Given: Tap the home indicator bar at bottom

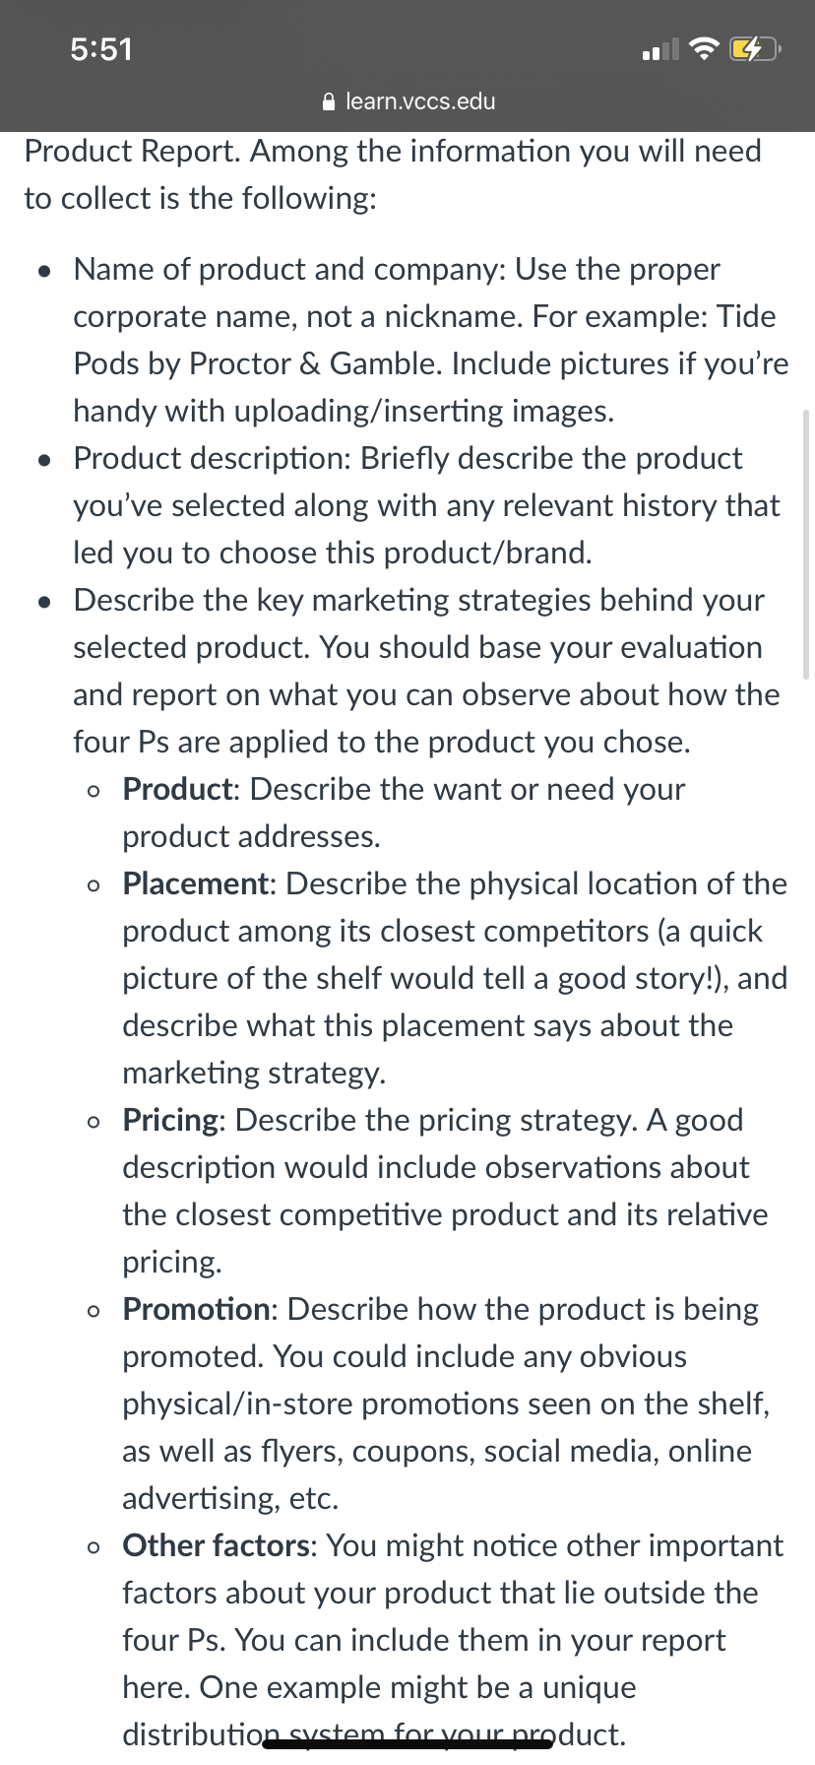Looking at the screenshot, I should pyautogui.click(x=407, y=1744).
